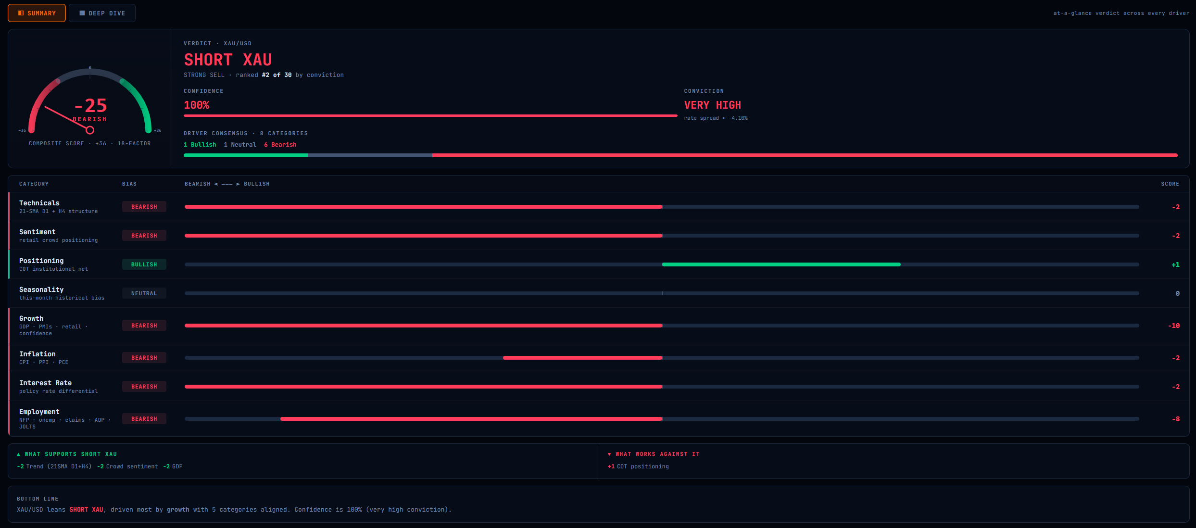Click the VERY HIGH conviction label
Viewport: 1196px width, 528px height.
point(713,105)
